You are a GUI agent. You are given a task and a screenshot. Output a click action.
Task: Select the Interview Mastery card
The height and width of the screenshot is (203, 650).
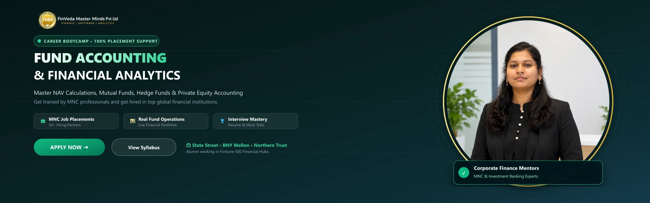coord(256,121)
